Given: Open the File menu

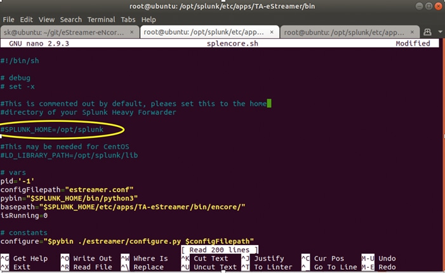Looking at the screenshot, I should pyautogui.click(x=8, y=20).
